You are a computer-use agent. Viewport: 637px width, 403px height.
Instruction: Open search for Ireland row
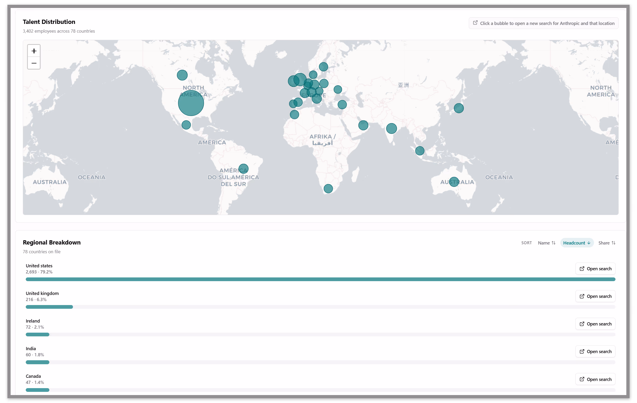tap(595, 324)
